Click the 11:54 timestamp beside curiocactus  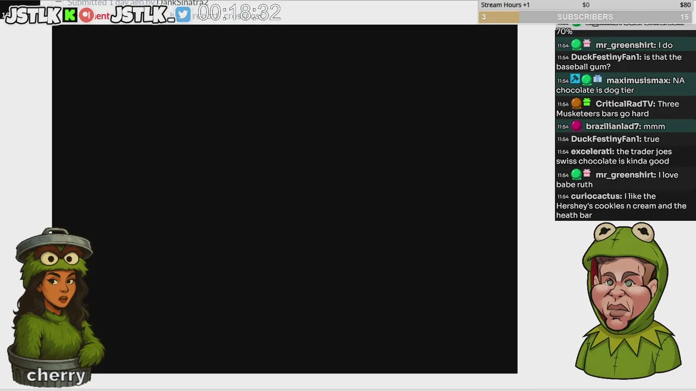pyautogui.click(x=563, y=197)
